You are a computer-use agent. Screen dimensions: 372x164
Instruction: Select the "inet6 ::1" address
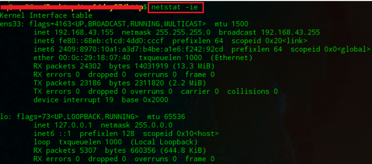pos(52,134)
